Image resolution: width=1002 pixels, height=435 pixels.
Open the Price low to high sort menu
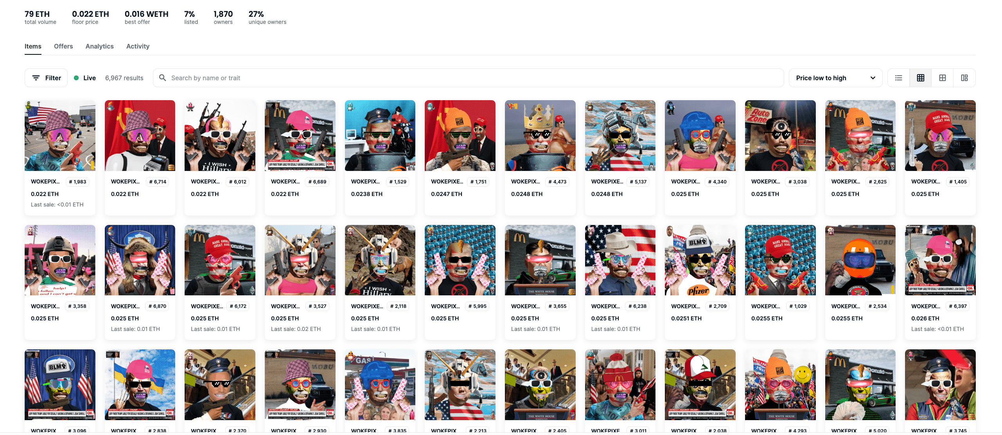(x=835, y=78)
